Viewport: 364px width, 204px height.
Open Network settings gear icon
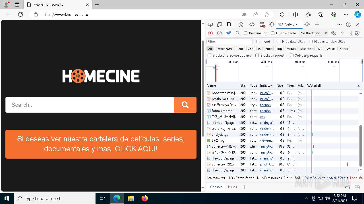(x=357, y=33)
